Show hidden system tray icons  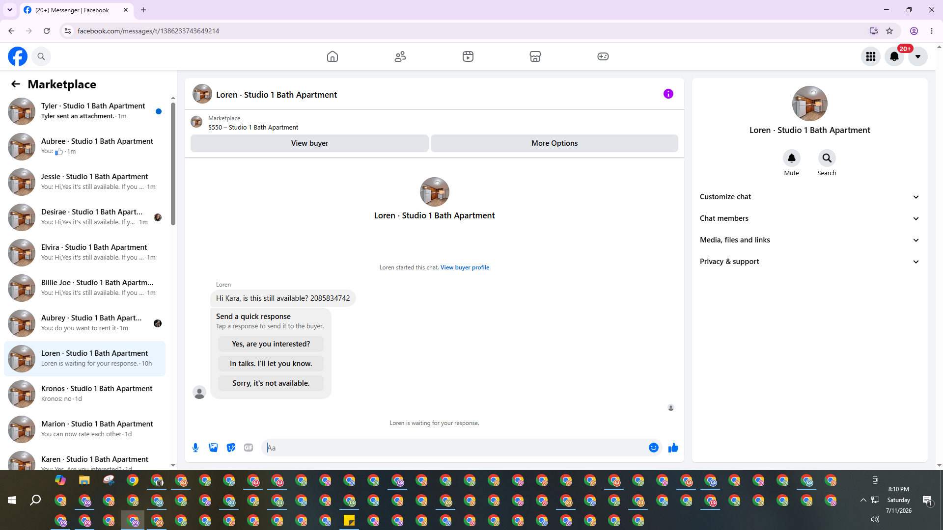pyautogui.click(x=863, y=500)
